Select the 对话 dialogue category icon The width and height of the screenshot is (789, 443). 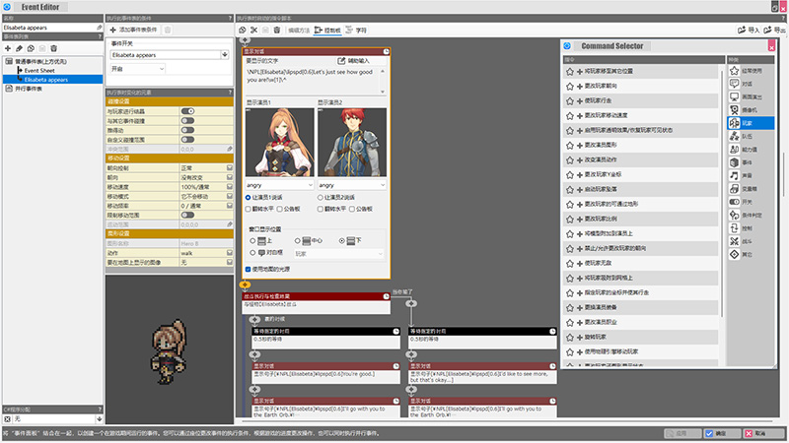pyautogui.click(x=732, y=85)
